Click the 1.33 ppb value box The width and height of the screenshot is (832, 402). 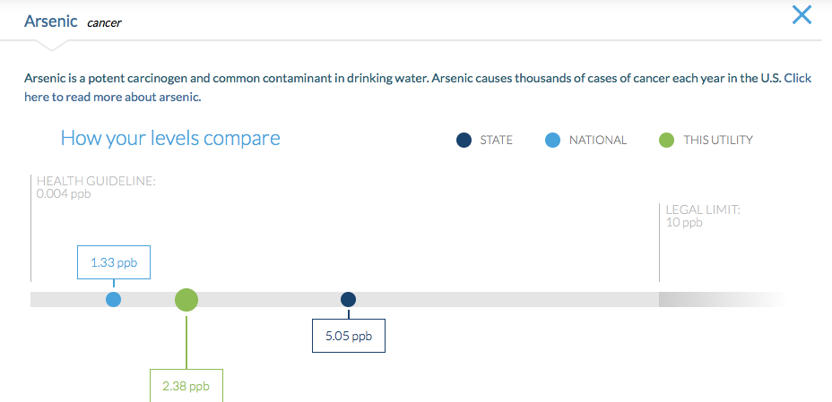coord(114,262)
